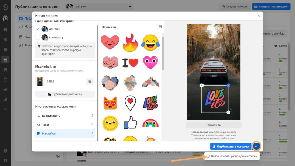Click scroll down arrow of sticker list
The width and height of the screenshot is (295, 166).
[163, 139]
